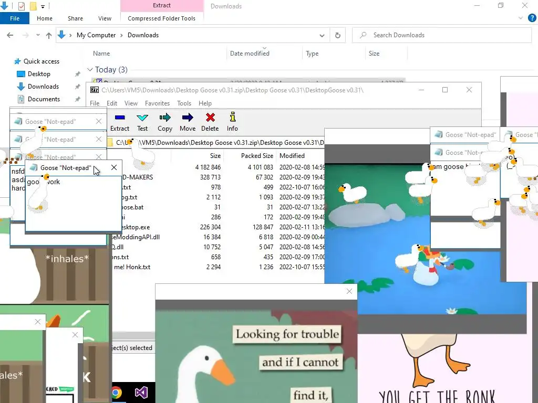This screenshot has width=538, height=403.
Task: Collapse the Today (3) group
Action: click(x=90, y=70)
